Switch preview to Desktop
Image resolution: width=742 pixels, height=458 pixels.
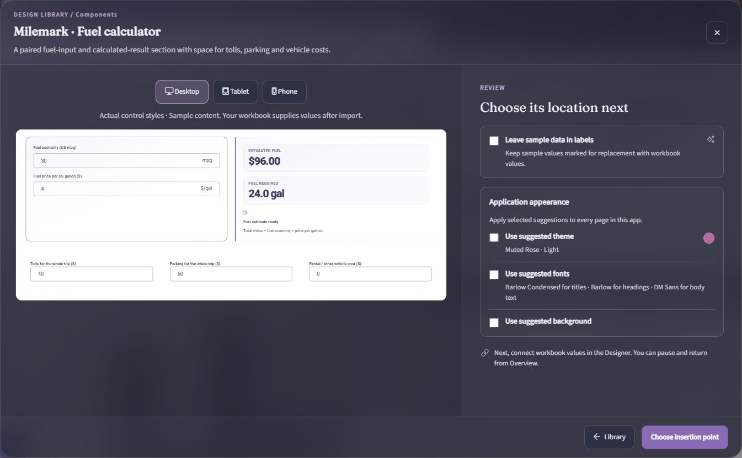pyautogui.click(x=182, y=91)
